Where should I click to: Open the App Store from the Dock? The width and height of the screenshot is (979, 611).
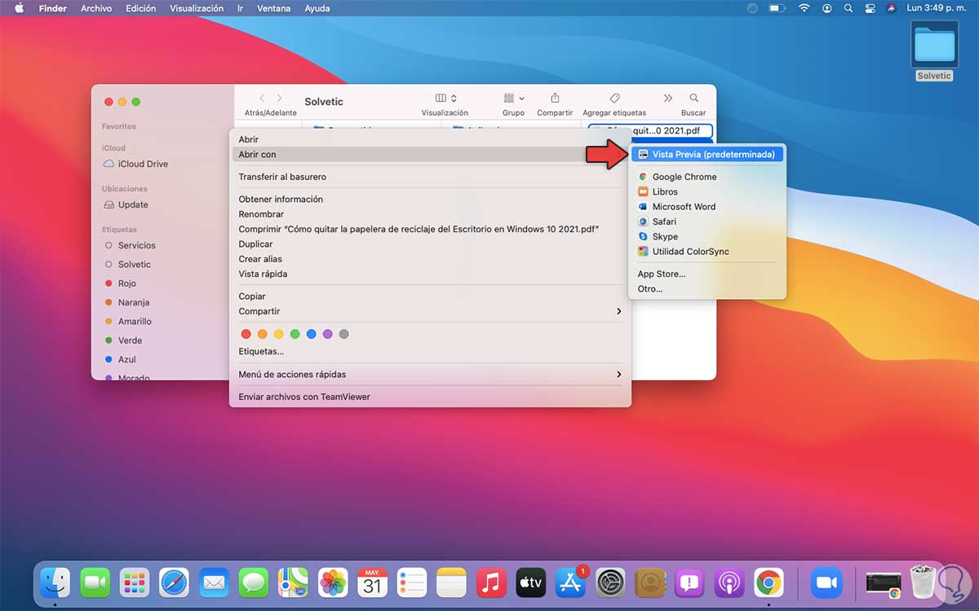coord(570,582)
